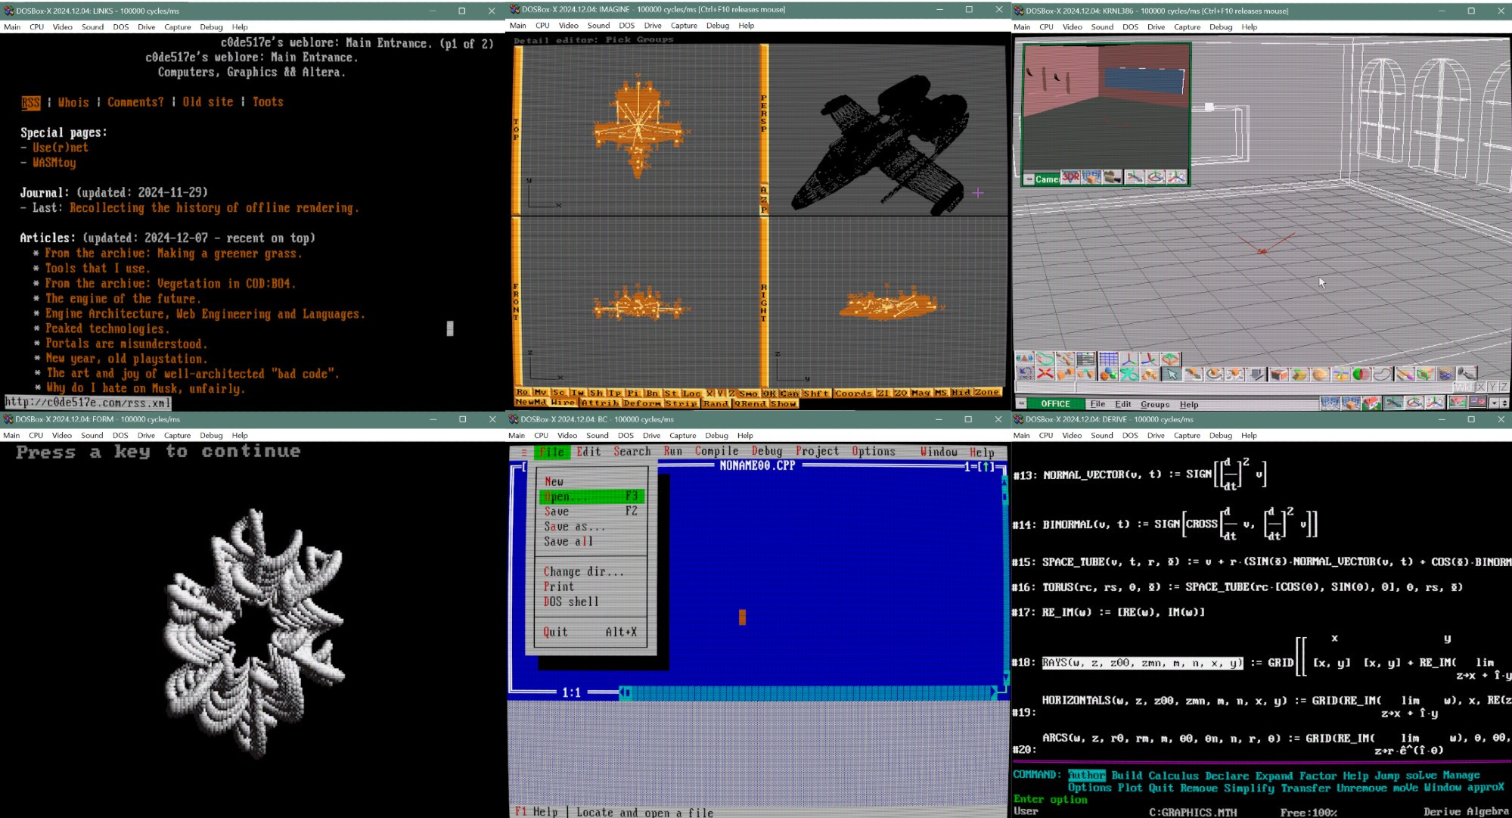Image resolution: width=1512 pixels, height=818 pixels.
Task: Click the Sc scale button in Imagine
Action: [x=559, y=392]
